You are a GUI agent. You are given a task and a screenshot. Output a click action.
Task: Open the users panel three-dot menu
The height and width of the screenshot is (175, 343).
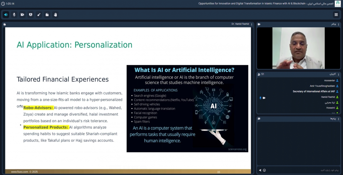tap(339, 74)
